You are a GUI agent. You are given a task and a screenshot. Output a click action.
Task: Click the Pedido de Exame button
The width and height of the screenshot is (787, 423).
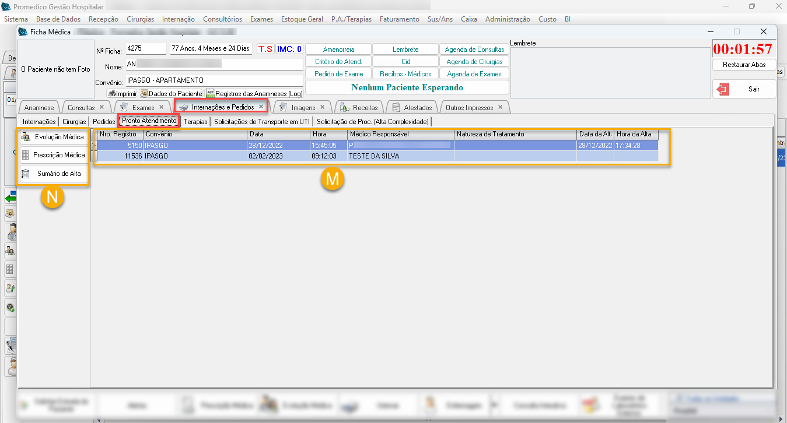click(338, 74)
